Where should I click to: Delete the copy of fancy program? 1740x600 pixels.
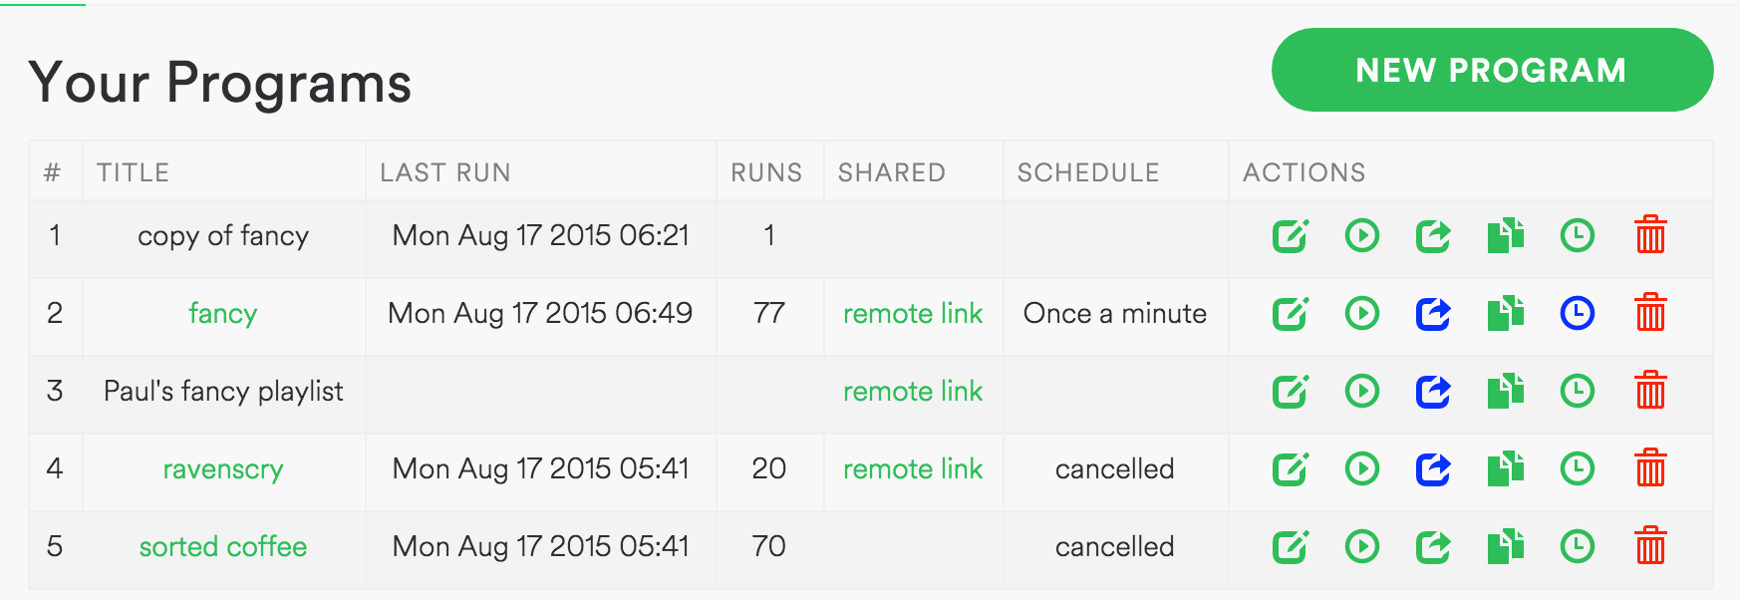tap(1650, 236)
